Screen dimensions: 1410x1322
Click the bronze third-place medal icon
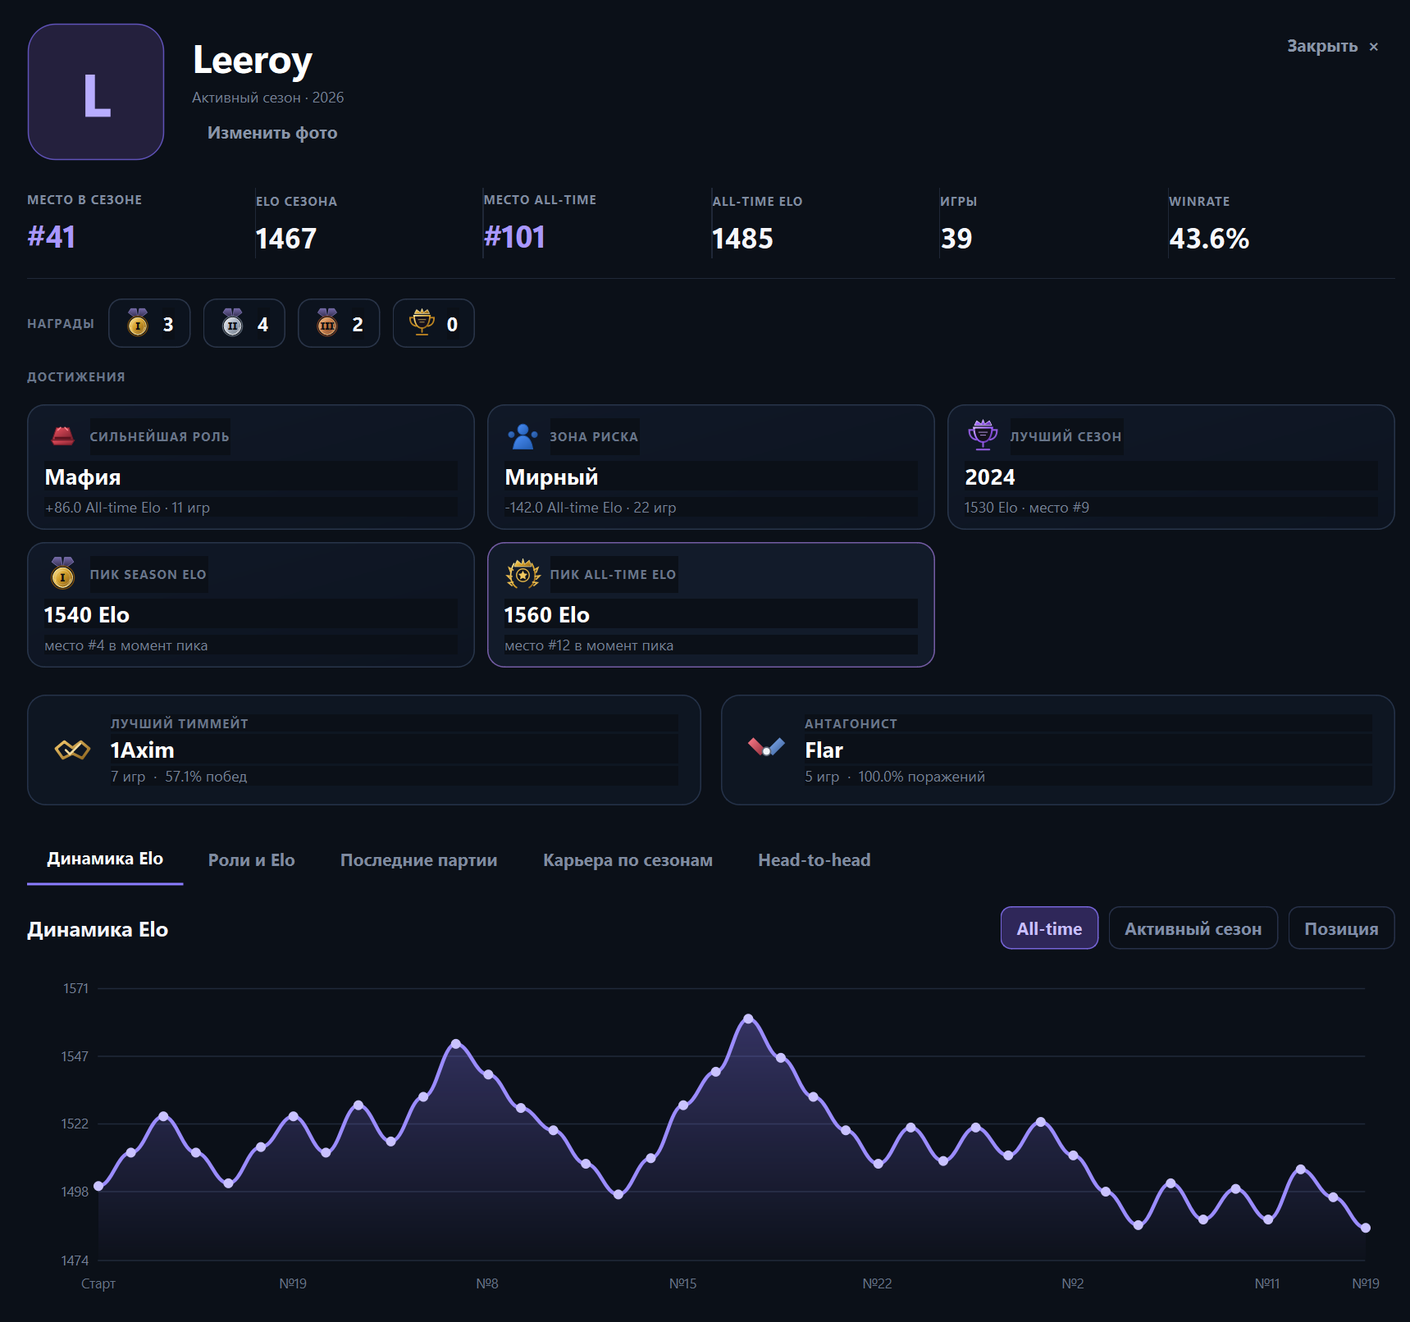pyautogui.click(x=327, y=322)
